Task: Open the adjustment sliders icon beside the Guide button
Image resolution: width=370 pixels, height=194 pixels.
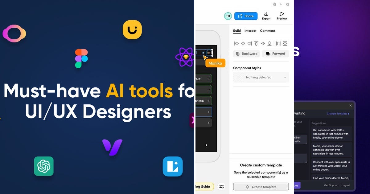Action: click(x=221, y=186)
